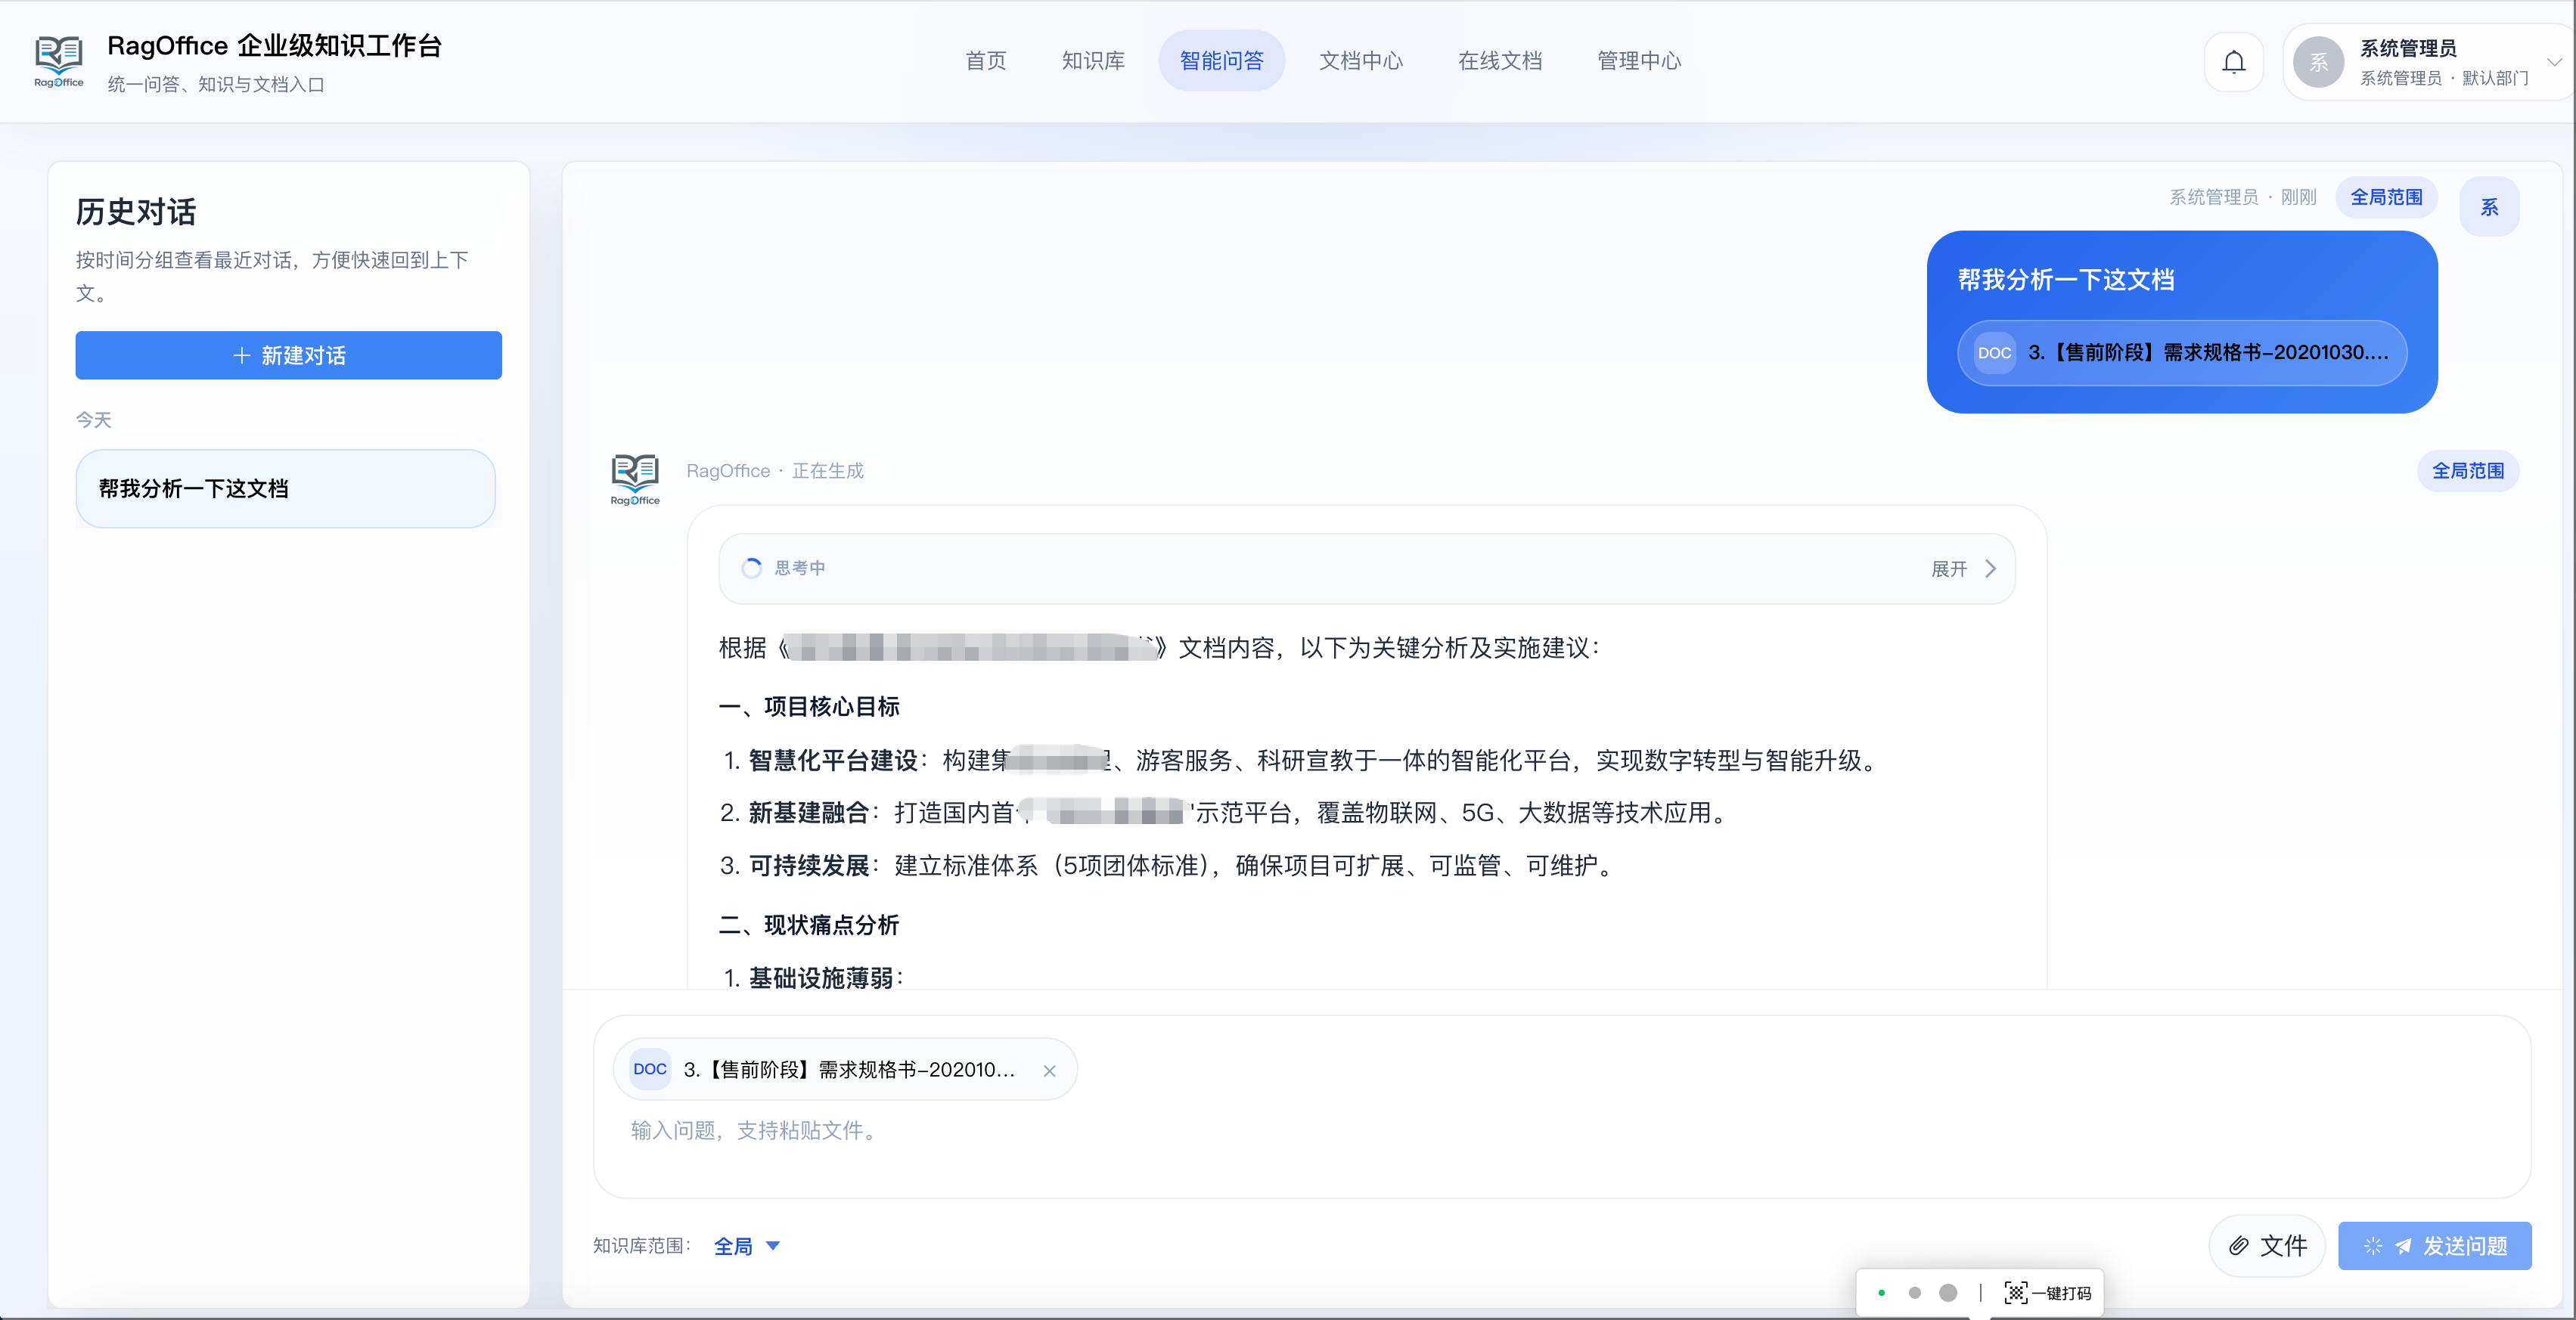
Task: Toggle the green dot in the masking bar
Action: point(1882,1292)
